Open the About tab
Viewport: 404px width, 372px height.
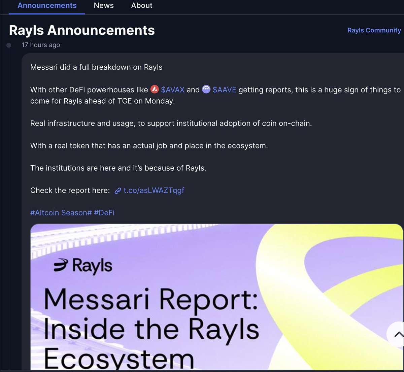[x=142, y=6]
